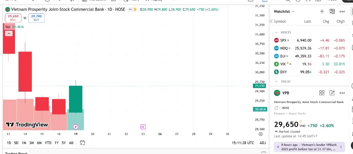Open watchlist advanced view table icon
Screen dimensions: 353x154
(x=332, y=11)
